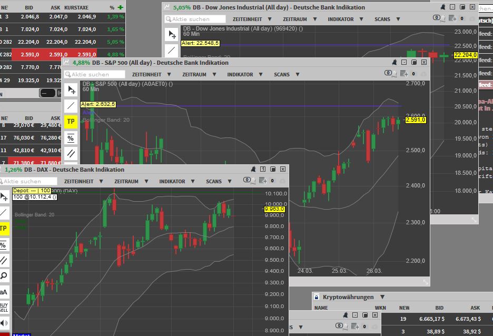
Task: Open ZEITEINHEIT dropdown in DAX window
Action: point(84,181)
